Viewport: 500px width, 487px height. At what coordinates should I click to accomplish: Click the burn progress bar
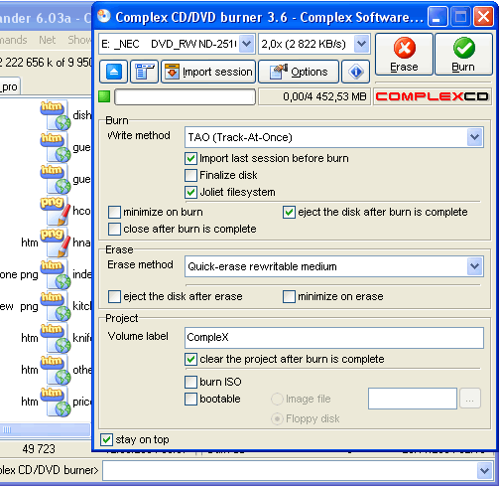pos(185,96)
